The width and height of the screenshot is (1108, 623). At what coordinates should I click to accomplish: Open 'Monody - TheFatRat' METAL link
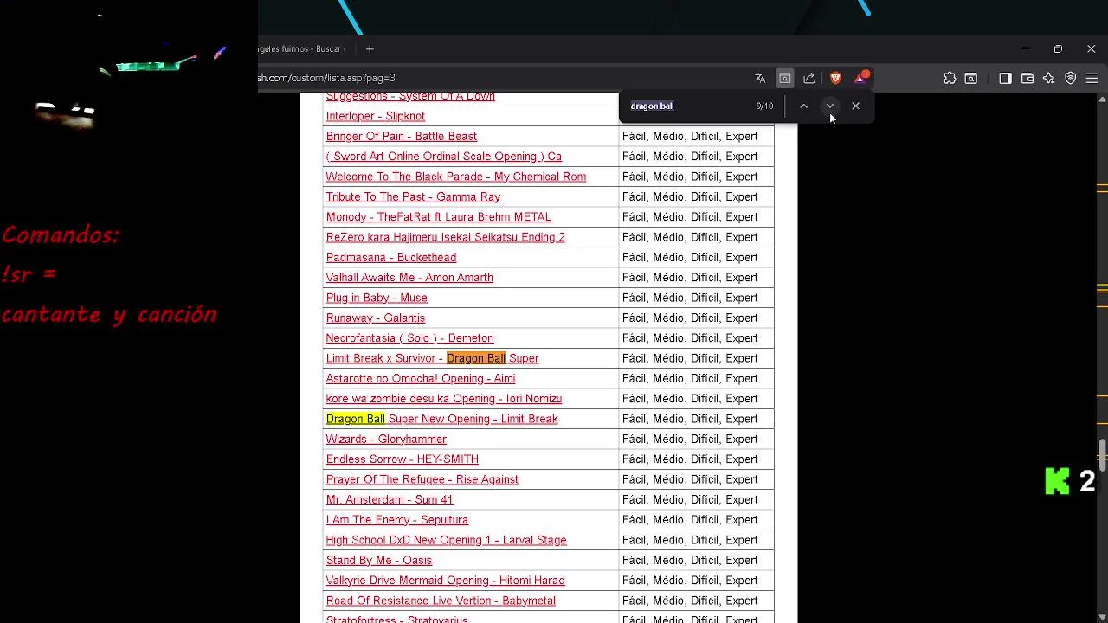click(438, 217)
